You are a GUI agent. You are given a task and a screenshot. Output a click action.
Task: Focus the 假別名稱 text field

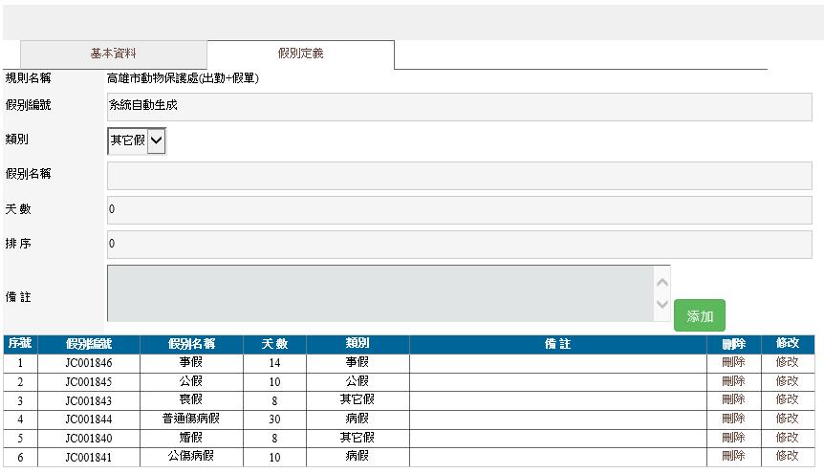click(x=459, y=176)
